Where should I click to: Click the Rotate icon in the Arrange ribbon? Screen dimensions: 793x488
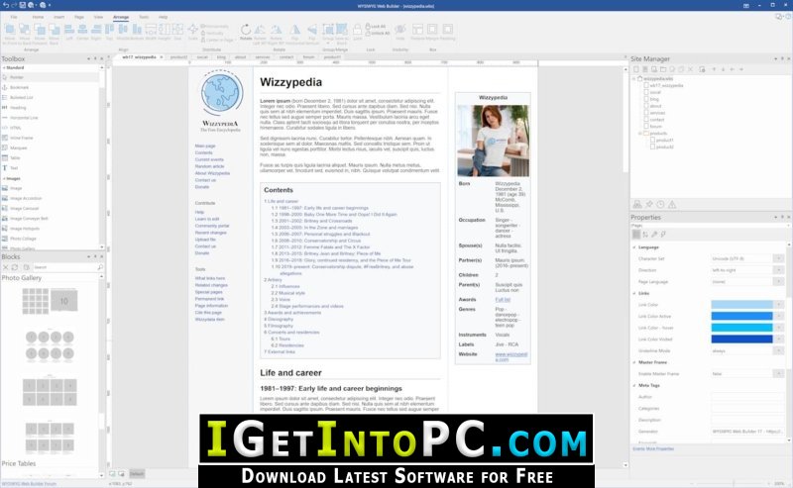pos(246,32)
